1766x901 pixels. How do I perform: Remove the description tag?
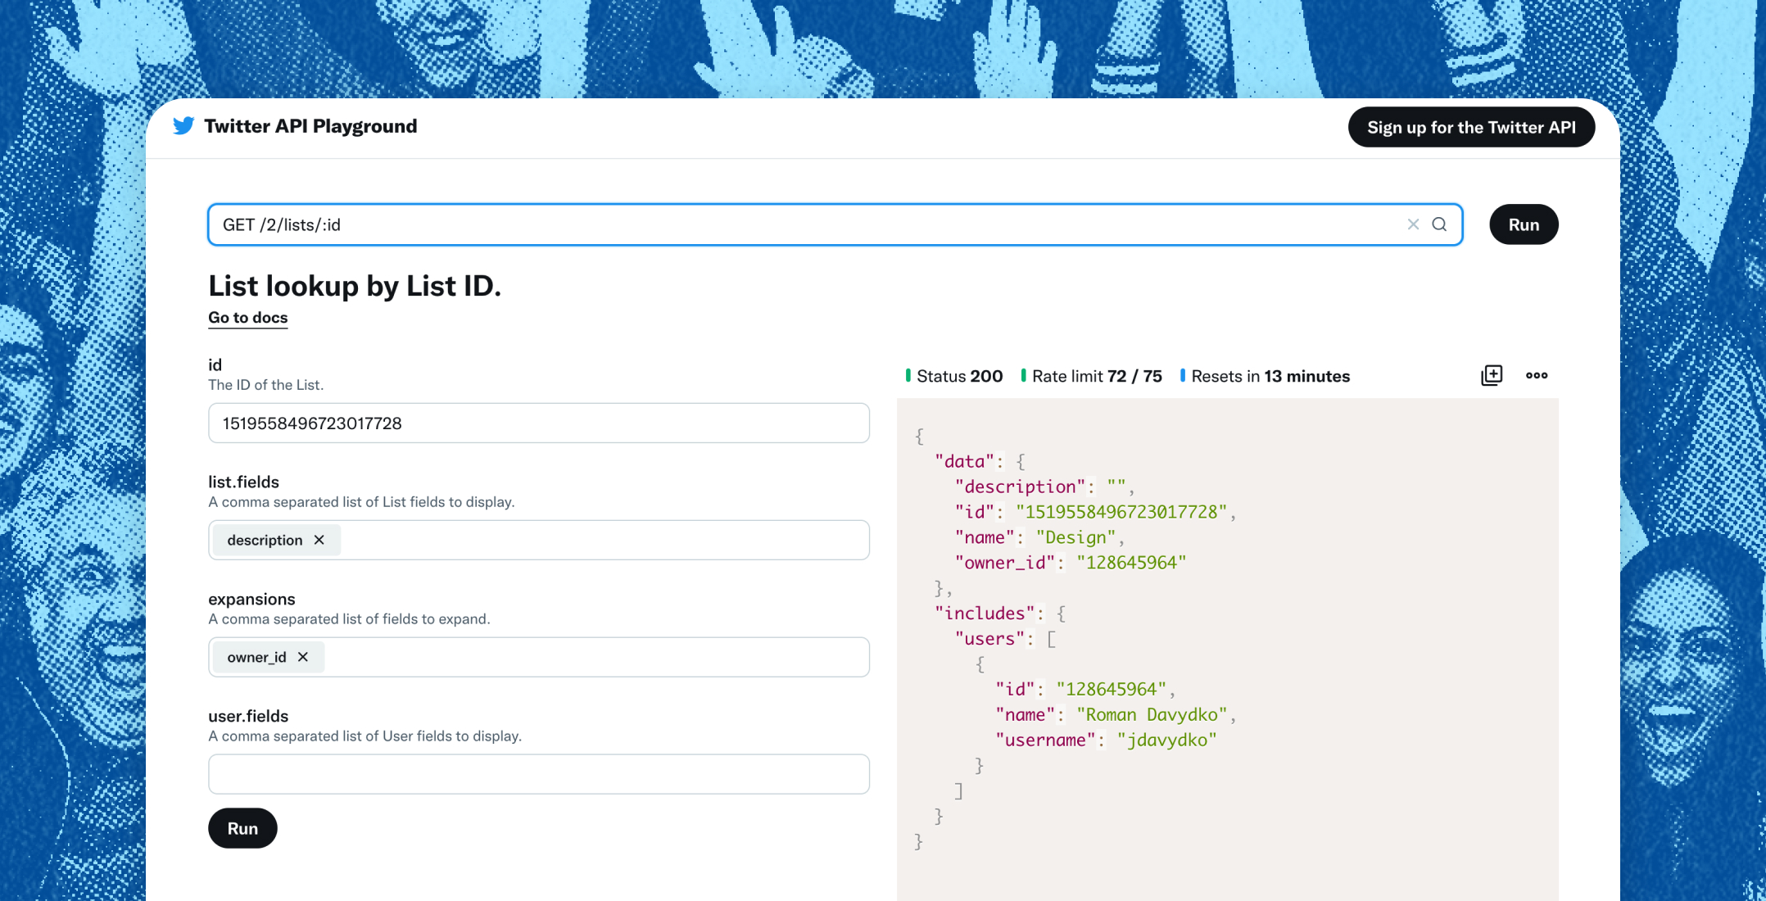[x=319, y=540]
